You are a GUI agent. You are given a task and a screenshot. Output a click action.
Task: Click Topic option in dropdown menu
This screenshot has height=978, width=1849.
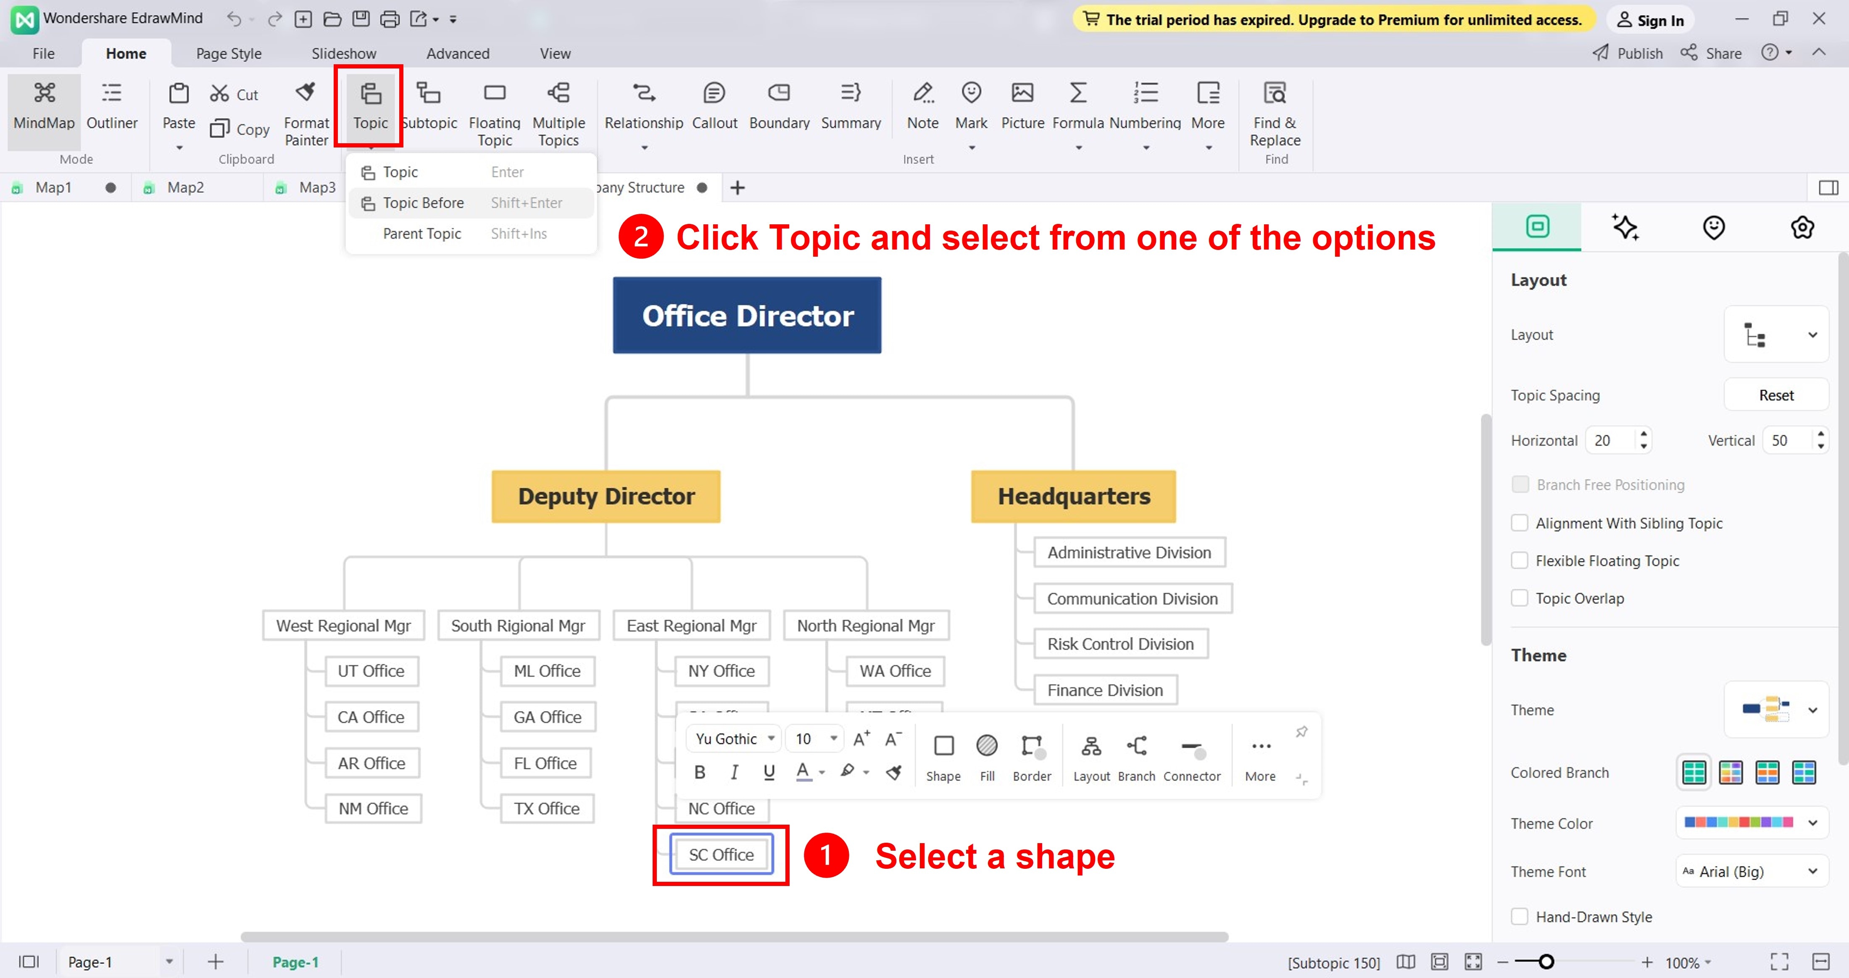pos(400,171)
